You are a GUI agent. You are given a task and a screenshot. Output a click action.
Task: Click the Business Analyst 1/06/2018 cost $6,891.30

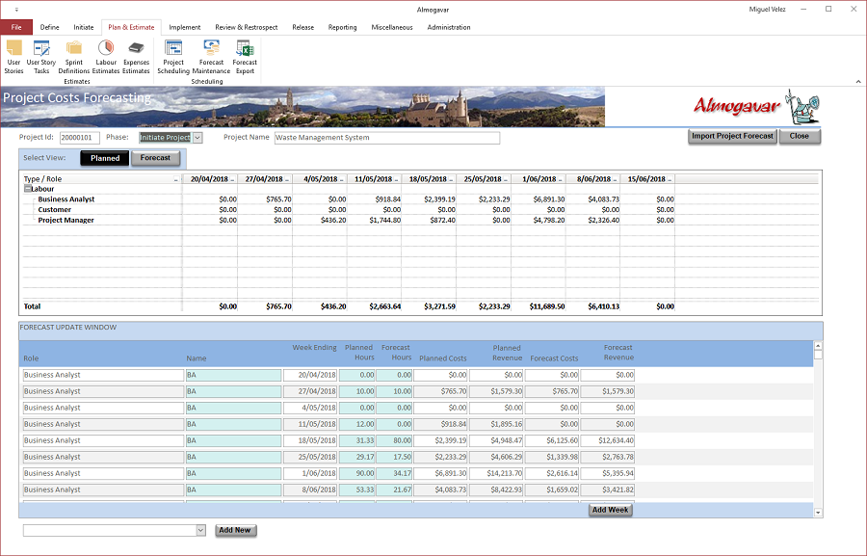tap(549, 199)
